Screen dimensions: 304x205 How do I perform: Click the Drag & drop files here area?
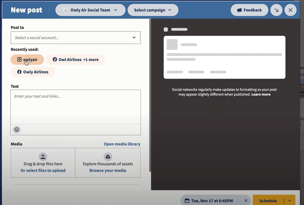click(x=43, y=163)
